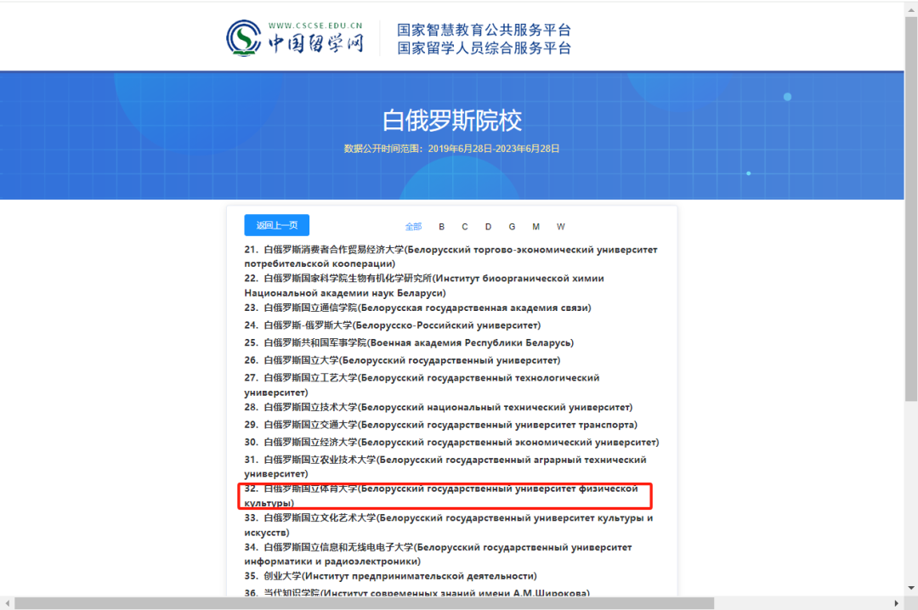Click the CSCSE 中国留学网 logo
This screenshot has width=918, height=610.
[x=295, y=38]
